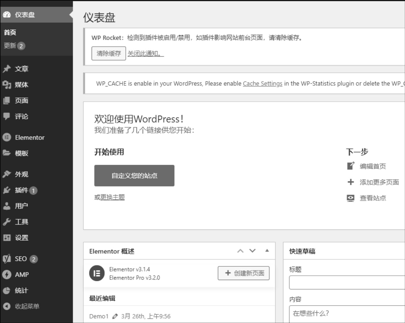
Task: Click the 关闭此通知 link
Action: (145, 54)
